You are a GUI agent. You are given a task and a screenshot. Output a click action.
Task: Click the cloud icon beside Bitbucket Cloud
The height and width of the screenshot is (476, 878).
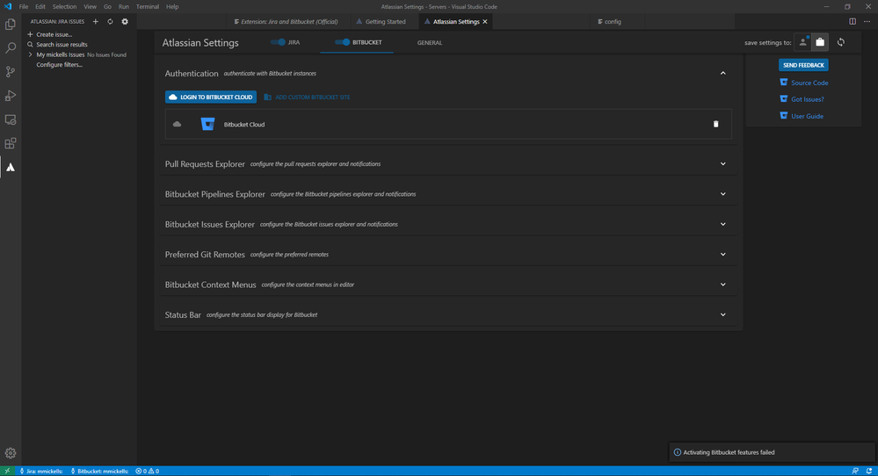point(177,124)
